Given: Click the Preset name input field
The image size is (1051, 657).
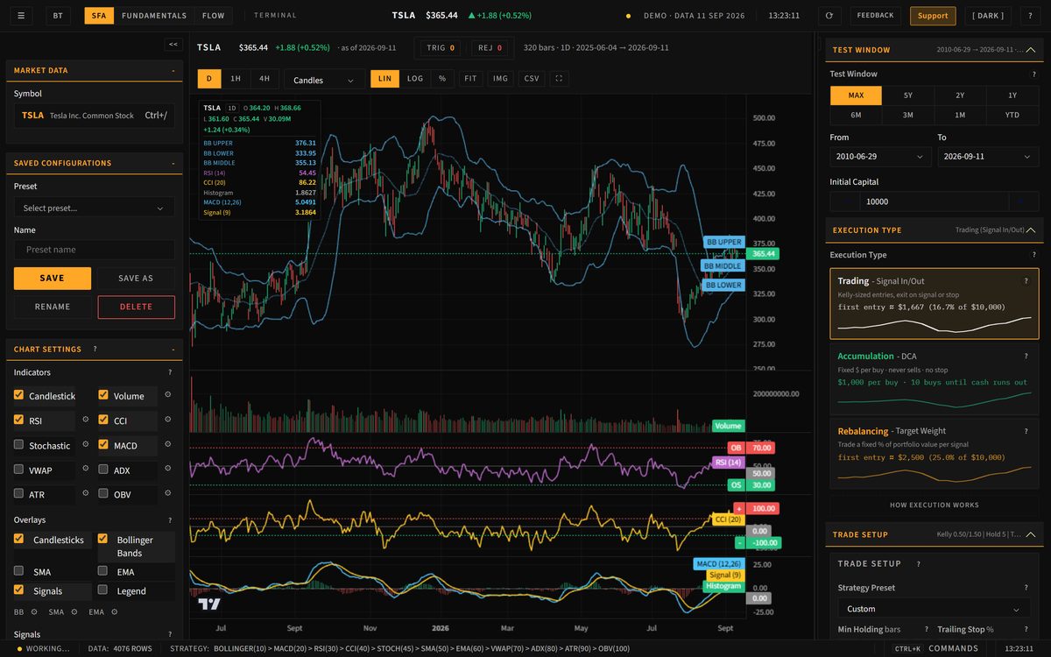Looking at the screenshot, I should (x=94, y=250).
